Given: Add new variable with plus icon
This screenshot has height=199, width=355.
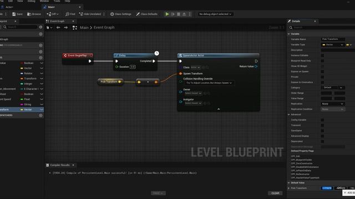Looking at the screenshot, I should pyautogui.click(x=40, y=57).
